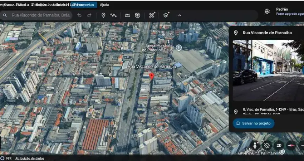304x161 pixels.
Task: Select the draw path tool
Action: 113,15
